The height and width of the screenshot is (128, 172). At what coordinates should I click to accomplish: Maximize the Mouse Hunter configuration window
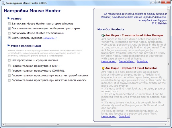coord(159,2)
